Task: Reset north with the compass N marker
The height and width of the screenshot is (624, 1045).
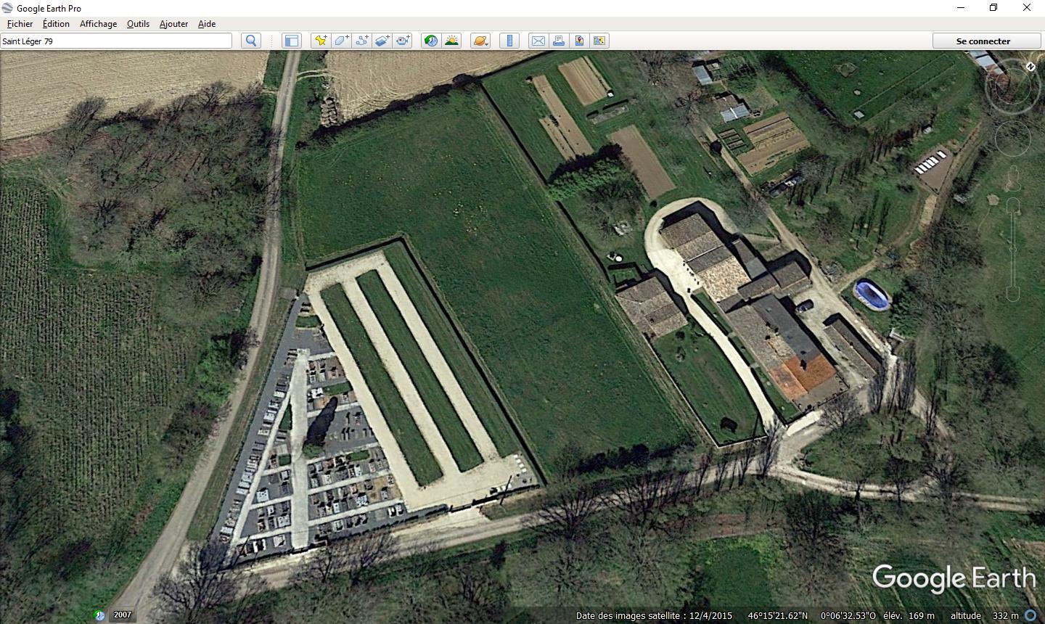Action: coord(1030,67)
